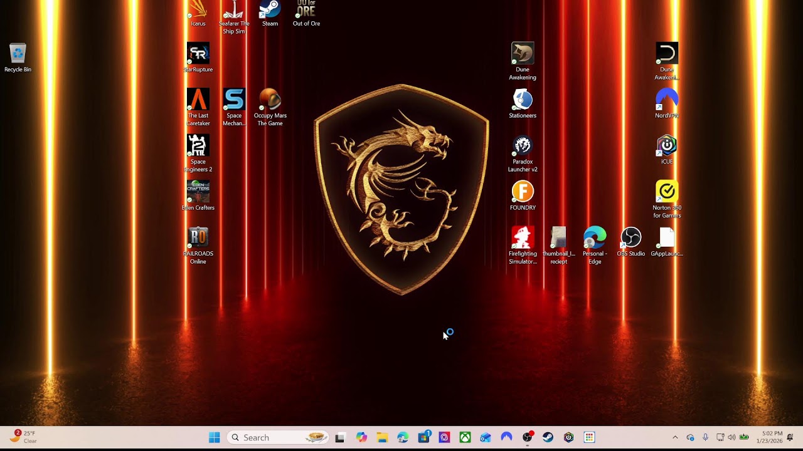Viewport: 803px width, 451px height.
Task: Open network settings tray icon
Action: click(x=720, y=437)
